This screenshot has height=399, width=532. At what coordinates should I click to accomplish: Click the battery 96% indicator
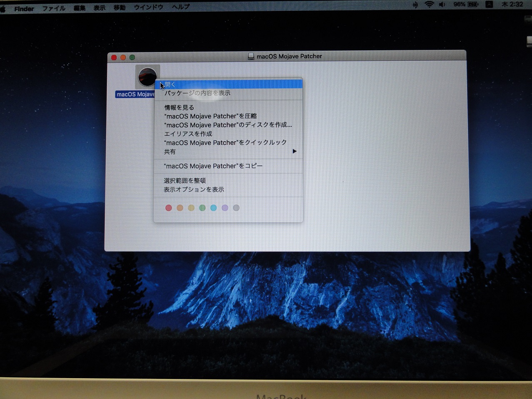click(x=466, y=5)
